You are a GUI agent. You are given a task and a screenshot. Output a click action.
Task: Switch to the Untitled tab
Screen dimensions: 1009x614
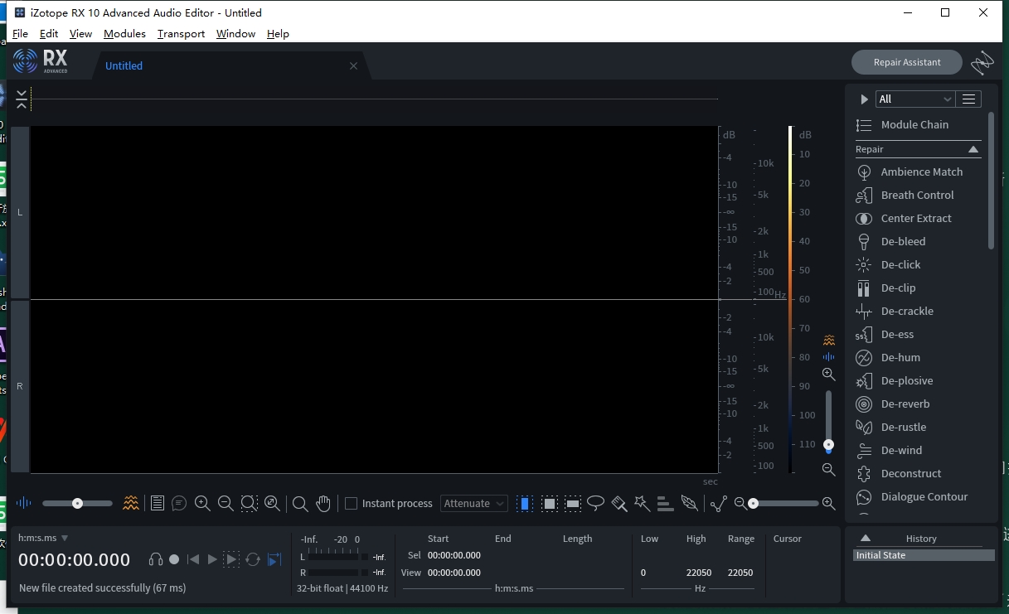tap(124, 65)
